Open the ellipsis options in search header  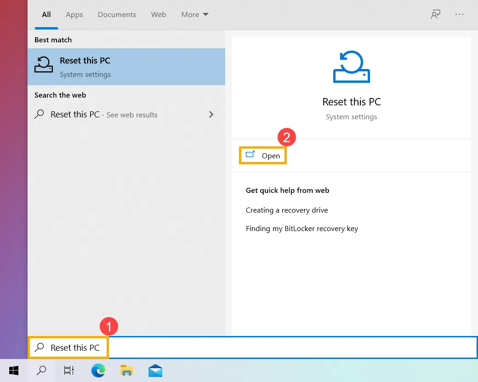[x=460, y=14]
